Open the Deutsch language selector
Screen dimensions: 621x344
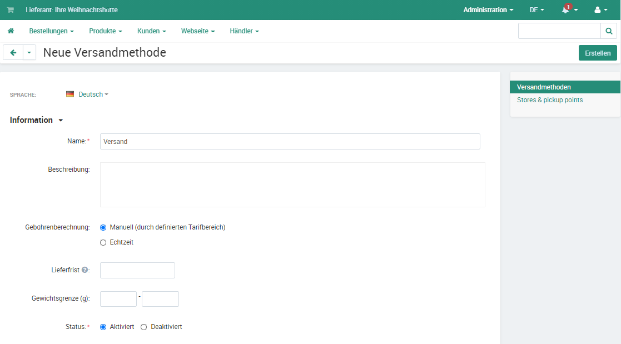93,94
